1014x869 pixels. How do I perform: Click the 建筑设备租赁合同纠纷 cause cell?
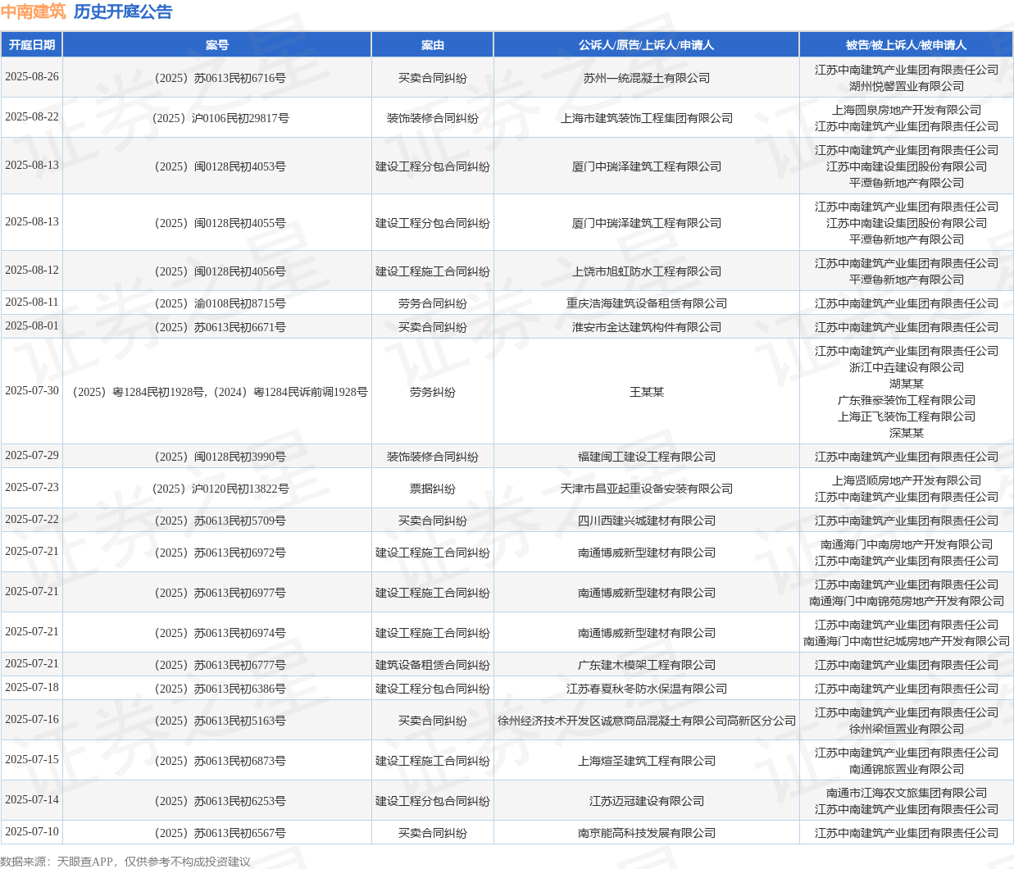(433, 665)
